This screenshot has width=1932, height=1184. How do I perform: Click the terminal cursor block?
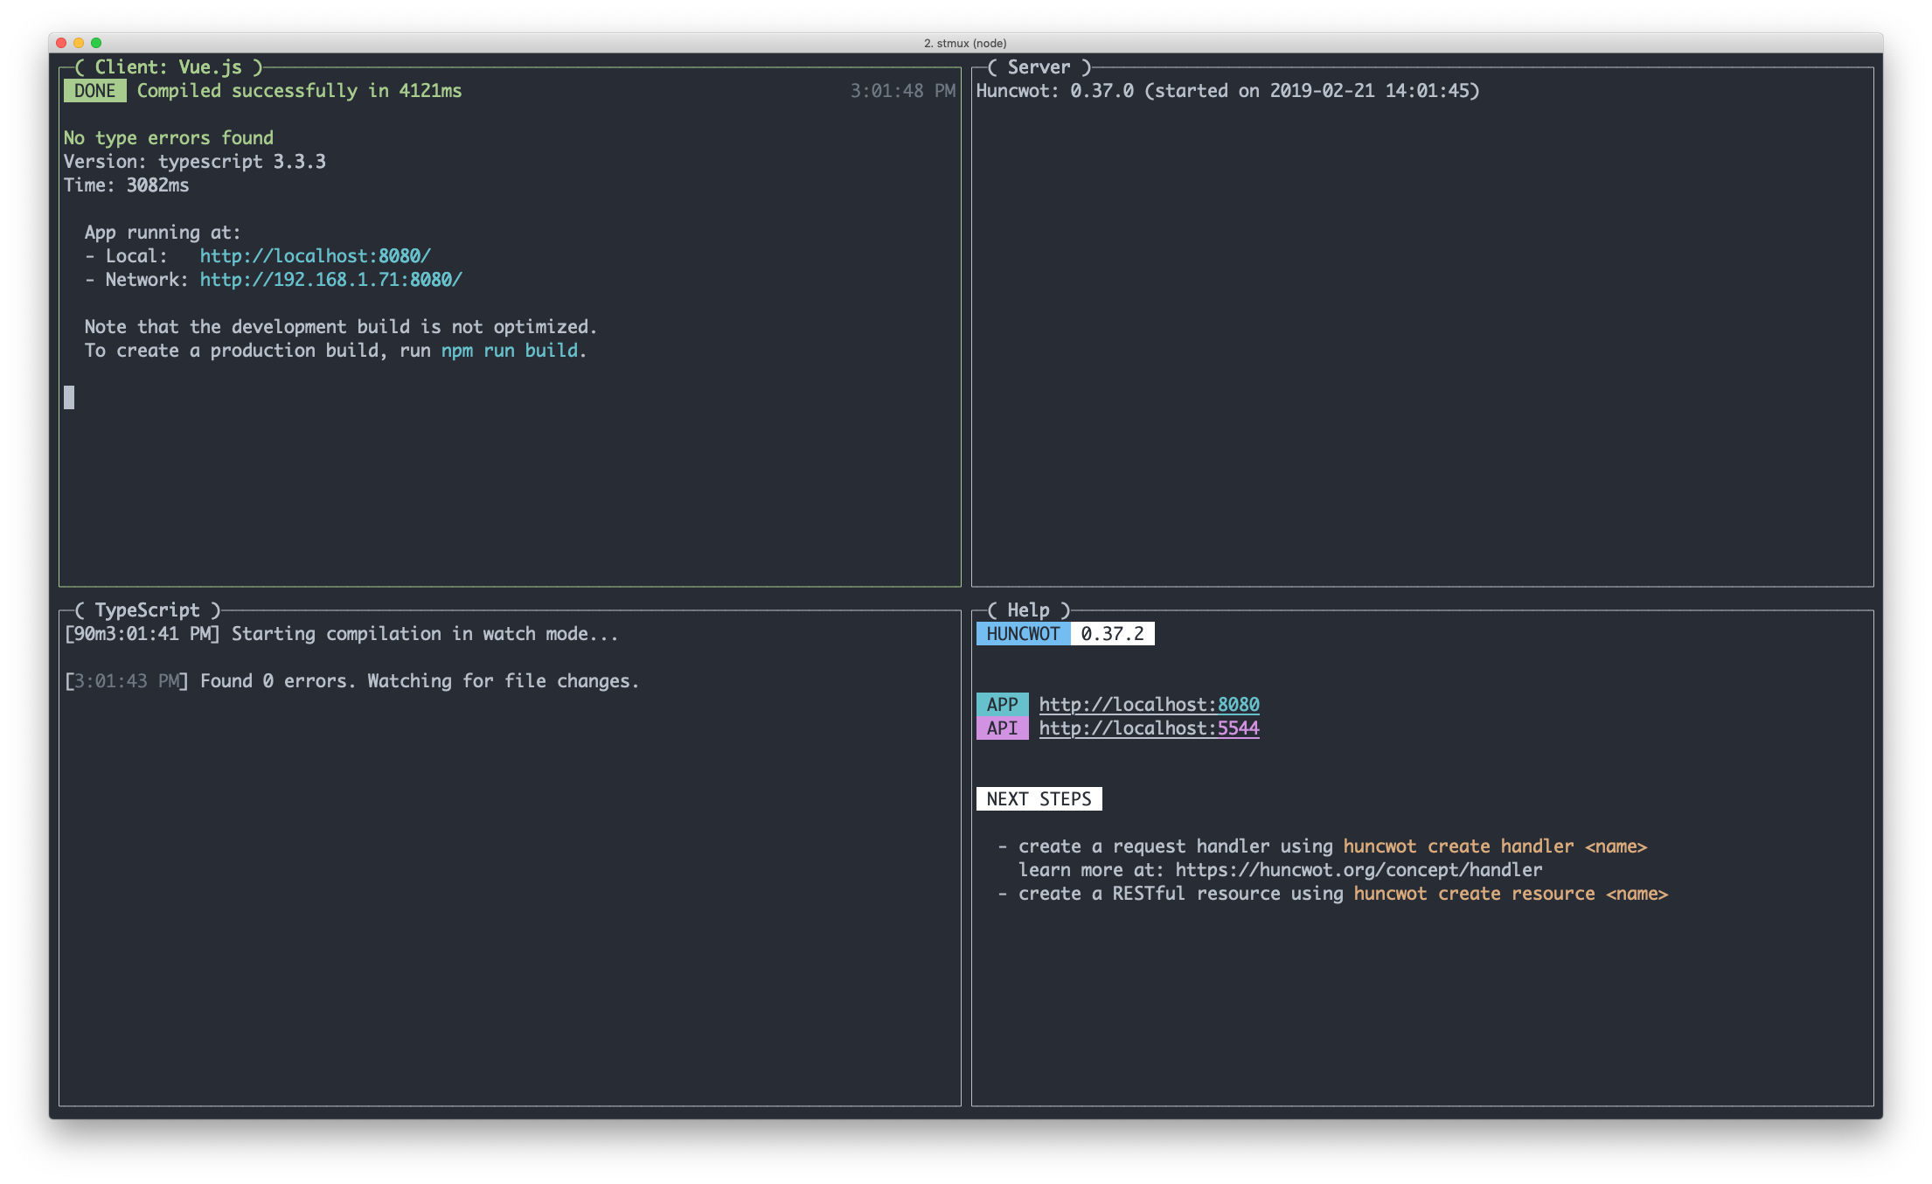69,398
